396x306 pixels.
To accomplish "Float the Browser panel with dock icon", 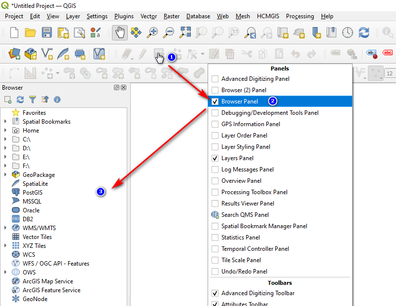I will (116, 88).
